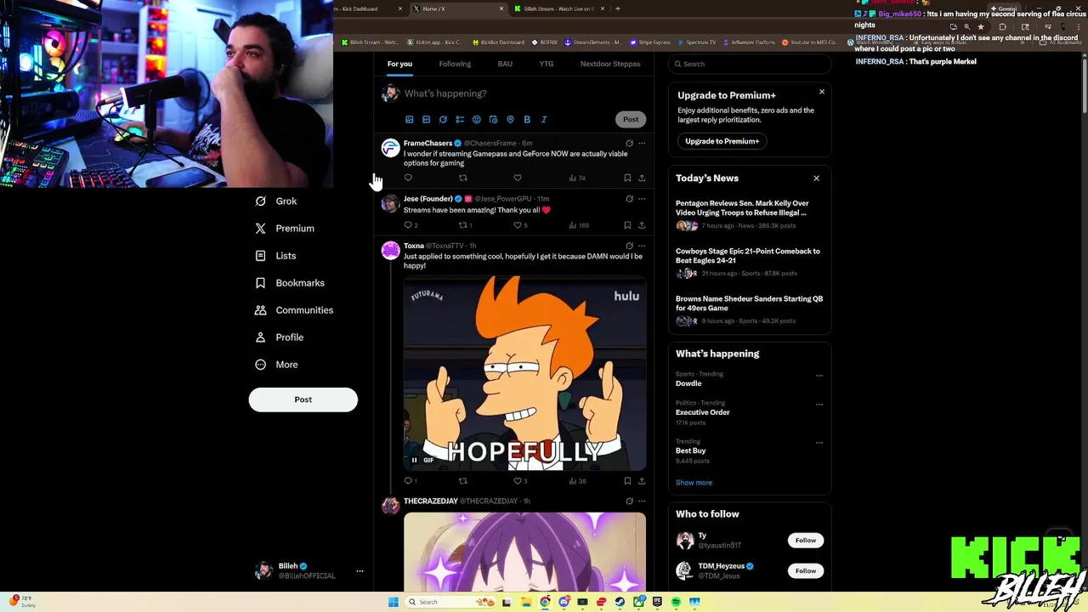
Task: Like the Toxna post
Action: tap(518, 481)
